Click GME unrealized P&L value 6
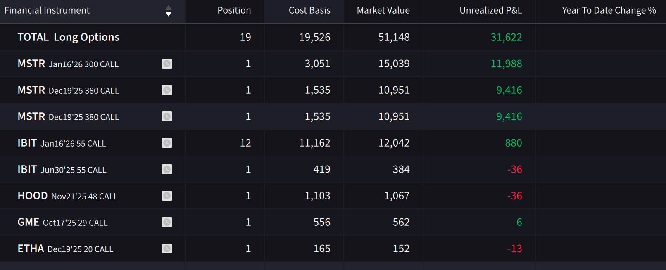This screenshot has height=270, width=666. tap(519, 222)
